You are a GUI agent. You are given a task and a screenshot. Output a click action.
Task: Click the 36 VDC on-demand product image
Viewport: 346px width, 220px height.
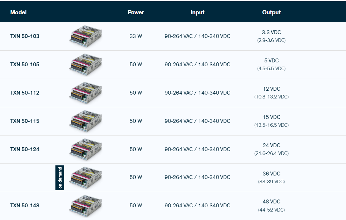click(x=85, y=177)
